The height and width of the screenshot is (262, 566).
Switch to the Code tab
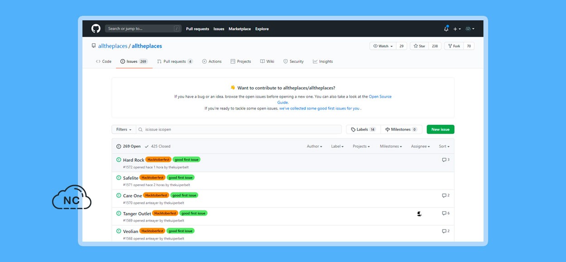coord(104,61)
